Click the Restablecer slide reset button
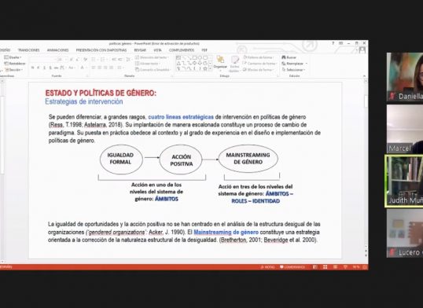Screen dimensions: 423x308 click(15, 64)
